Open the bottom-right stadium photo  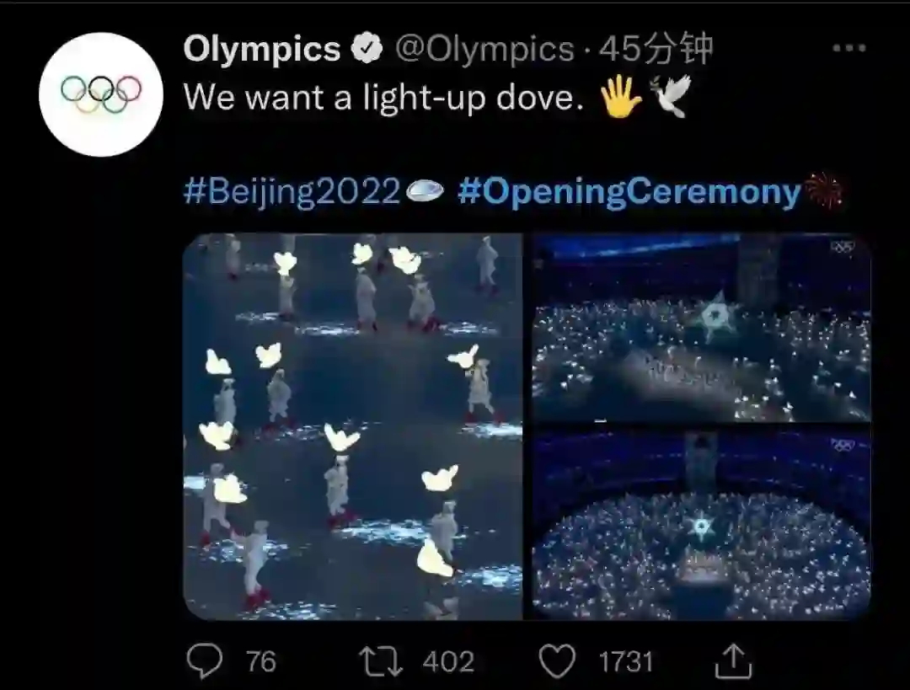click(x=701, y=524)
